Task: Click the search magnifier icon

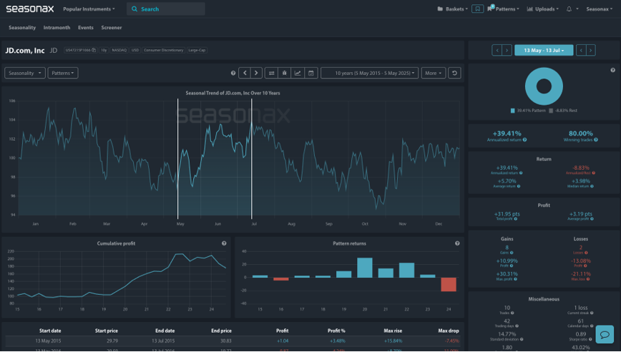Action: tap(135, 9)
